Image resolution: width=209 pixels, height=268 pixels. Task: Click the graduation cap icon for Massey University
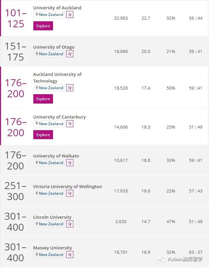click(70, 255)
